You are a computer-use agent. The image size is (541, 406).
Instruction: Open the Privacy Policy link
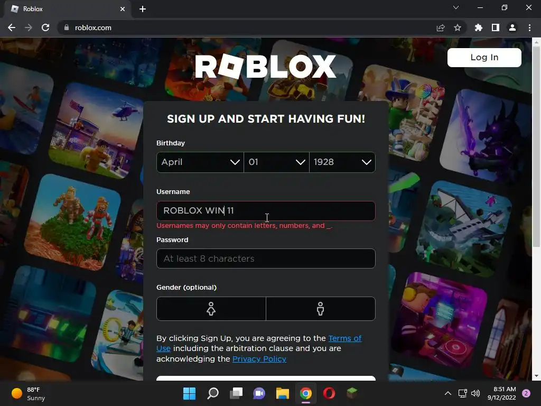(x=259, y=359)
